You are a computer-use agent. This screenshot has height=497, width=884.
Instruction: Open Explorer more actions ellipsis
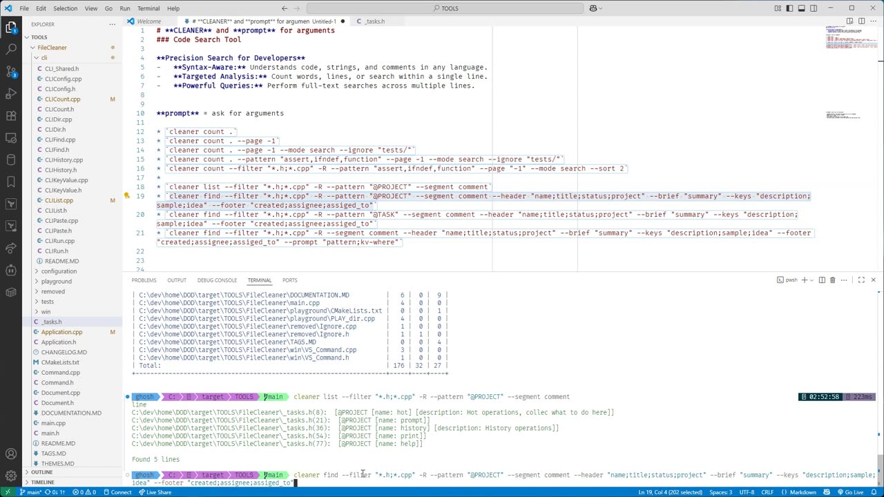click(112, 24)
